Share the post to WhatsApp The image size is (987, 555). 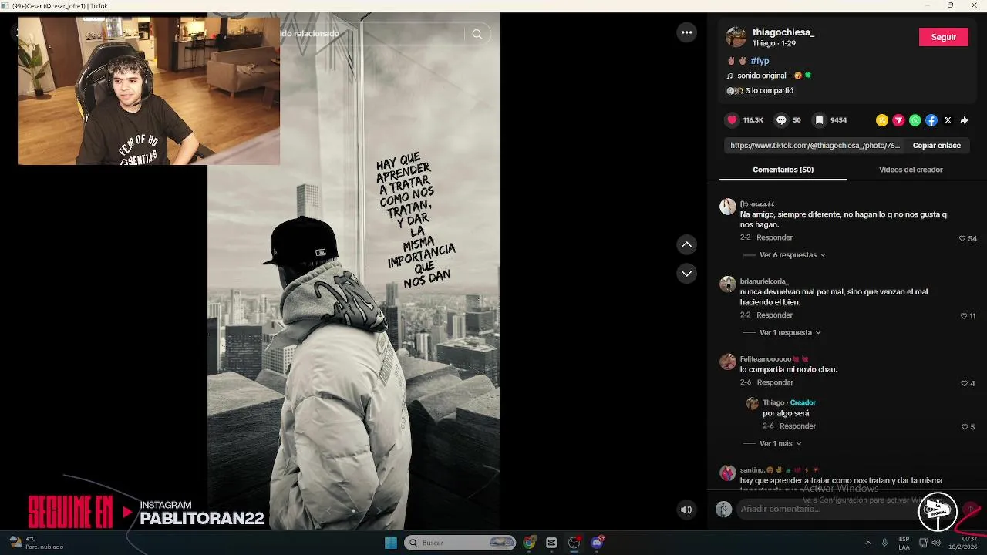pos(915,120)
